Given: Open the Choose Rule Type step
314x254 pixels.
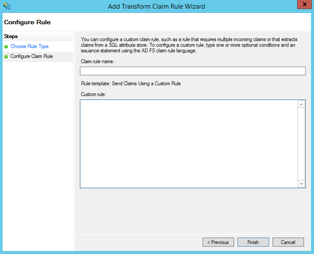Looking at the screenshot, I should click(x=29, y=46).
